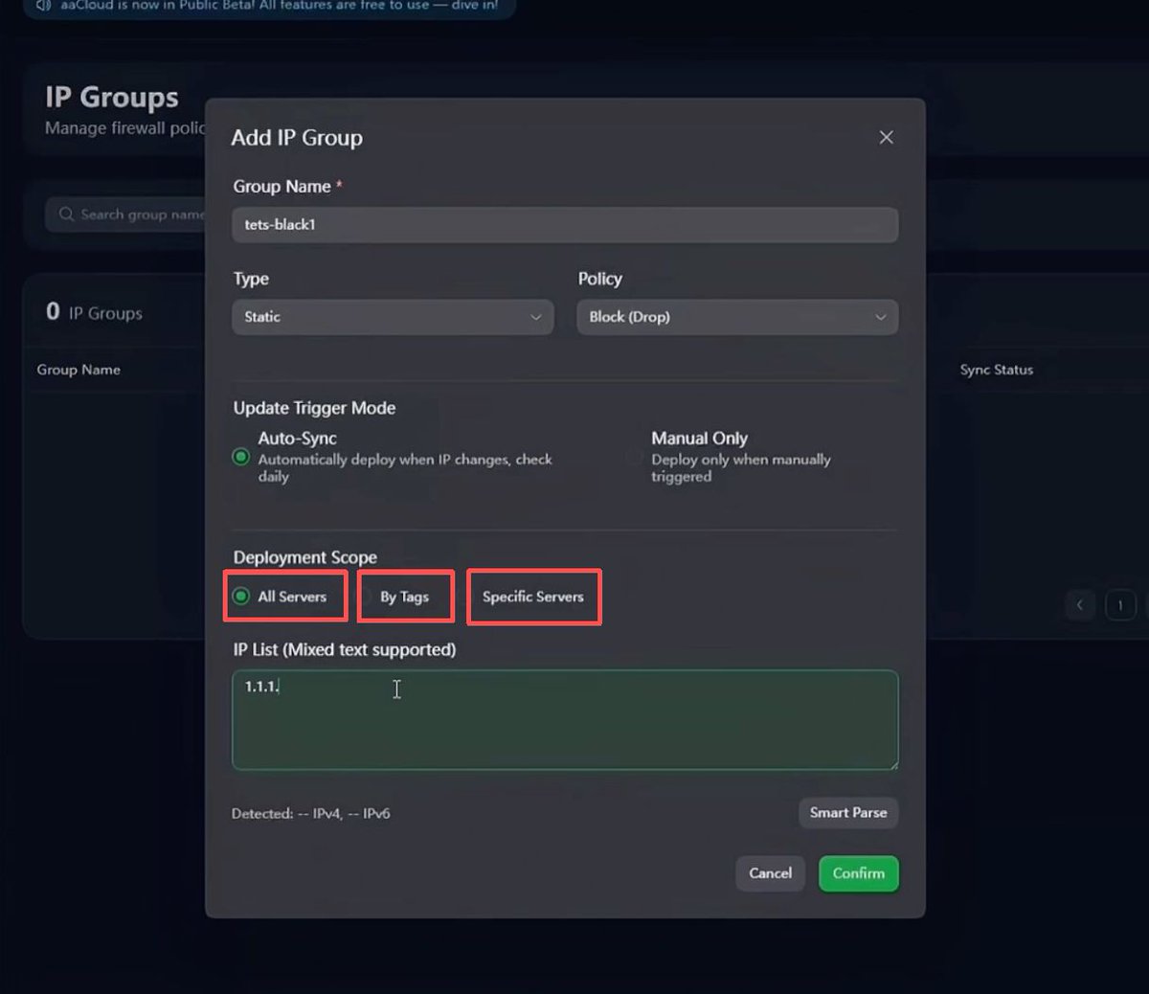The height and width of the screenshot is (994, 1149).
Task: Confirm the new IP group
Action: click(x=859, y=873)
